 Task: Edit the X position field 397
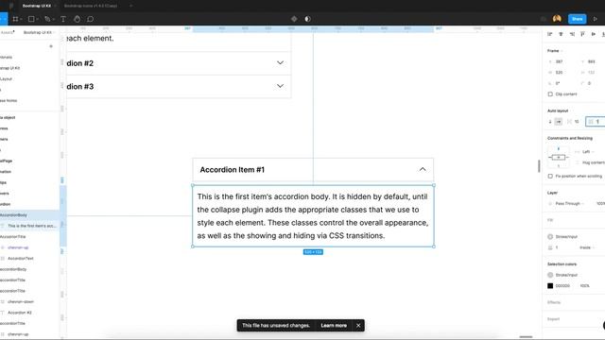(x=559, y=61)
